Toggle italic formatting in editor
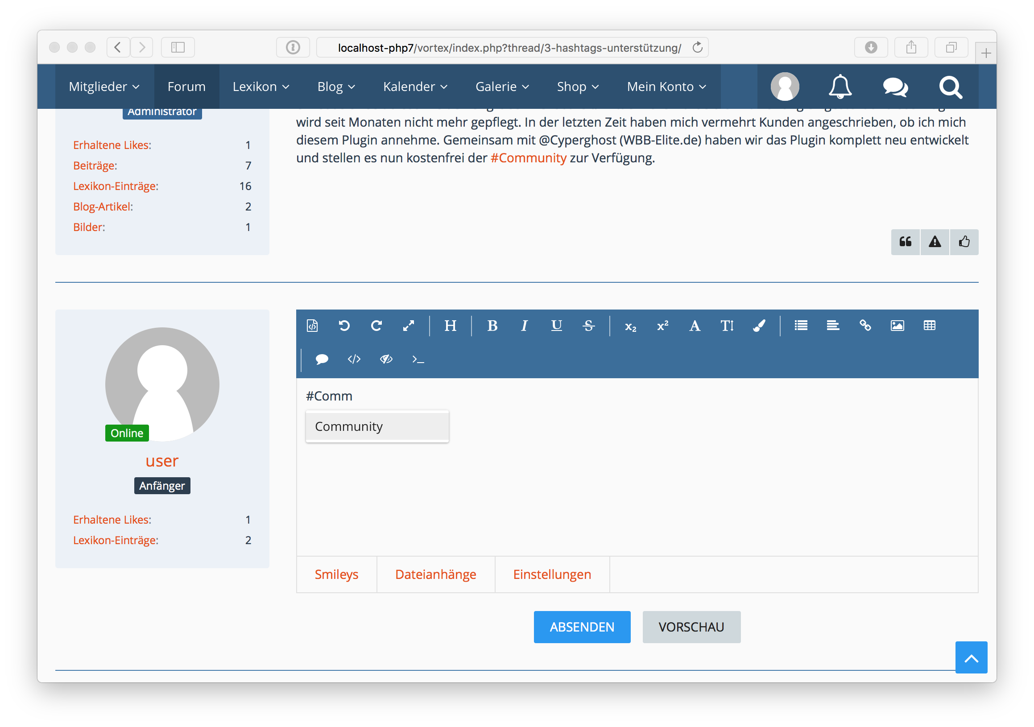The width and height of the screenshot is (1034, 727). click(x=524, y=326)
